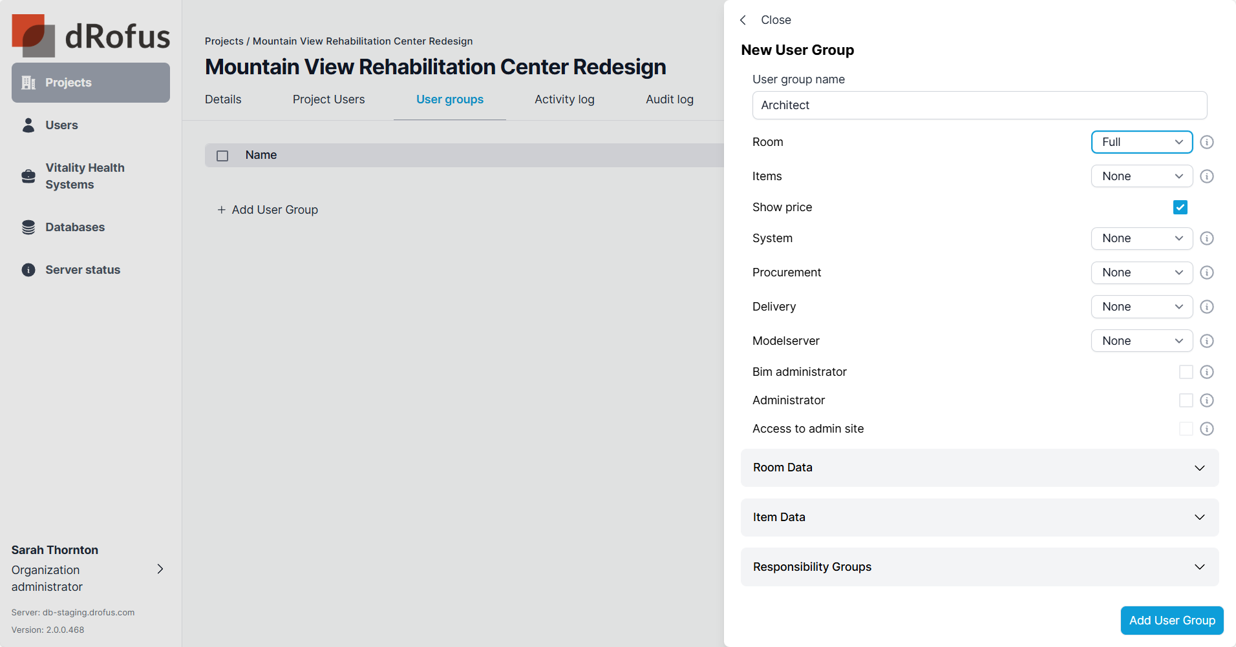Viewport: 1236px width, 647px height.
Task: Click the dRofus logo icon
Action: 33,36
